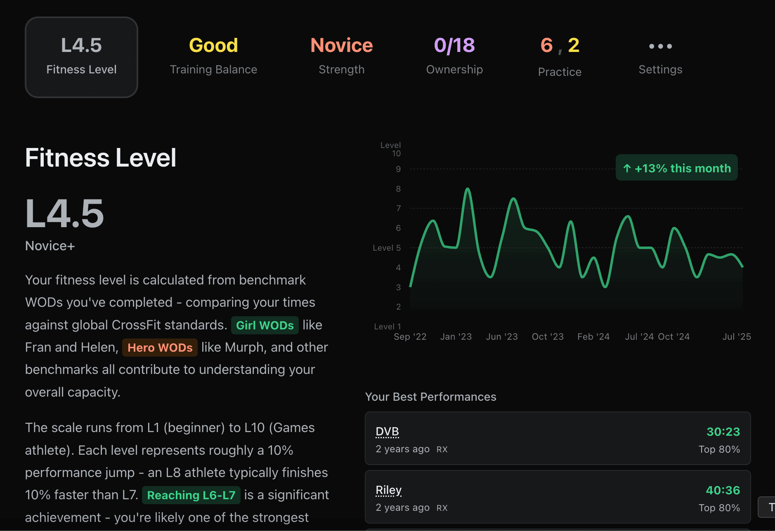Select the L4.5 Fitness Level card

[81, 56]
